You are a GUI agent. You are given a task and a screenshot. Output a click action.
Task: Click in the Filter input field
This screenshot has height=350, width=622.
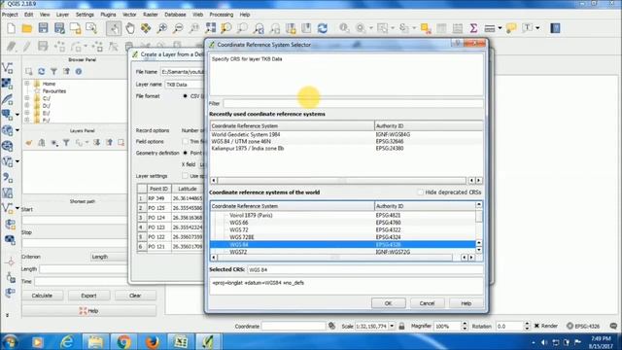point(353,103)
